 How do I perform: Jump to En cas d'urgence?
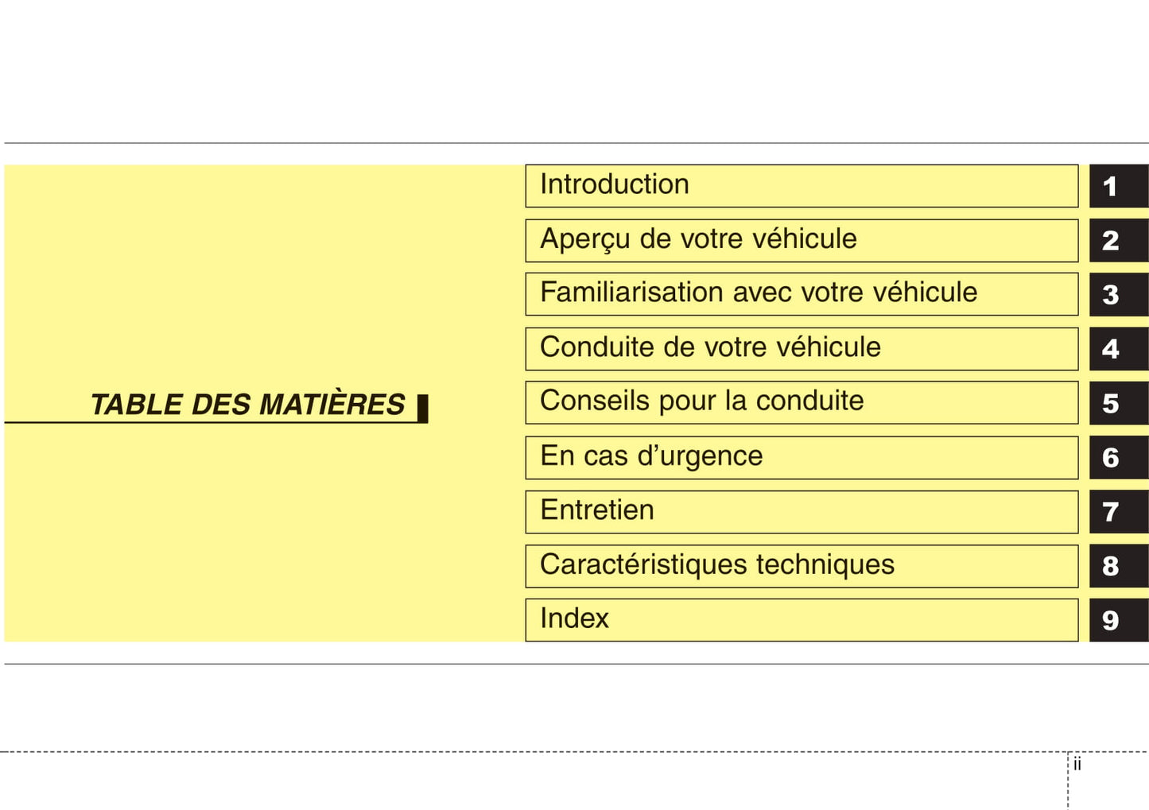pyautogui.click(x=802, y=457)
